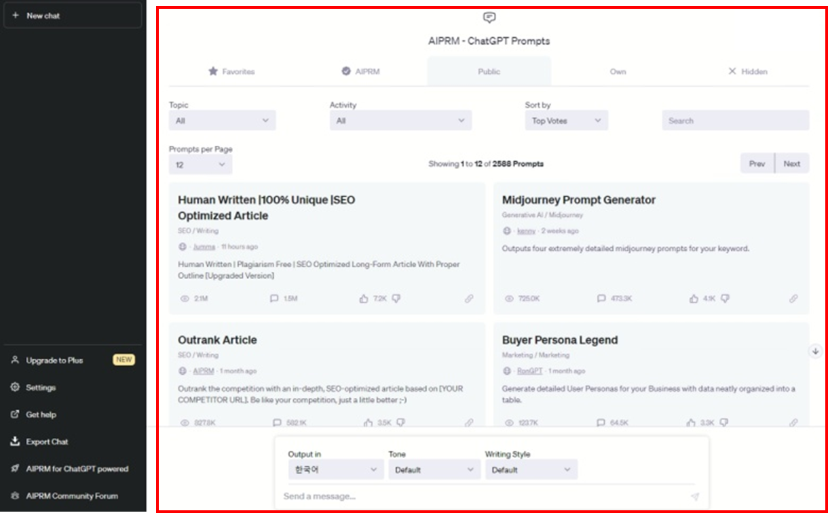The height and width of the screenshot is (513, 828).
Task: Open author link RonGPT
Action: 530,371
